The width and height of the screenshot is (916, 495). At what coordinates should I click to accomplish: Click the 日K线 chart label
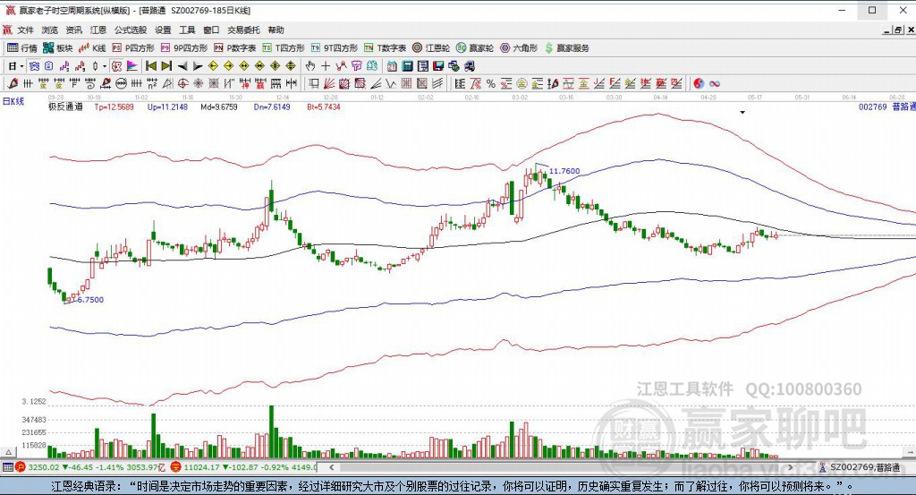coord(13,101)
